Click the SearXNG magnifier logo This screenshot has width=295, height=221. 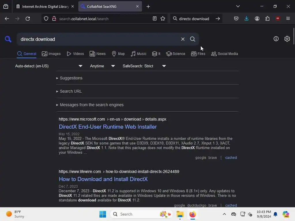8,39
